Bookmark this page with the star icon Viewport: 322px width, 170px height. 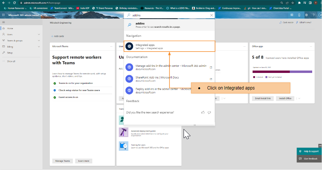click(293, 3)
